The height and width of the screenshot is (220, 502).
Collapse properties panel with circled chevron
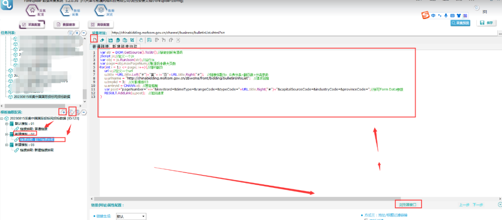[500, 205]
